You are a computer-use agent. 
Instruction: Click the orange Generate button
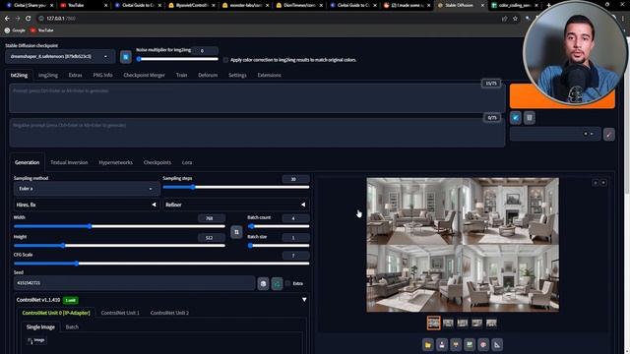(562, 96)
